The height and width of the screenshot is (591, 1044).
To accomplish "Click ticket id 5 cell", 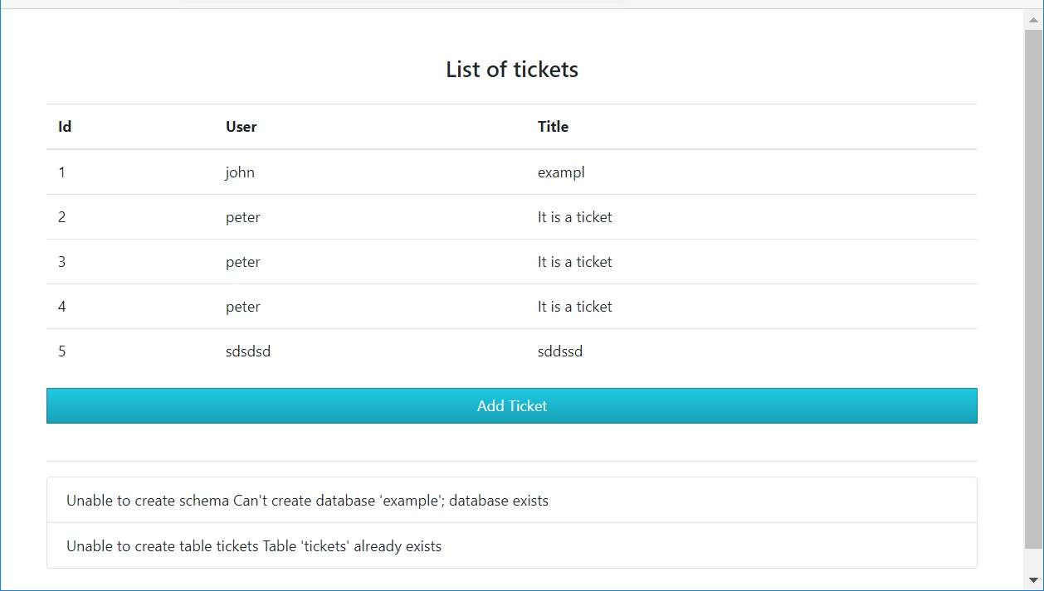I will point(62,351).
